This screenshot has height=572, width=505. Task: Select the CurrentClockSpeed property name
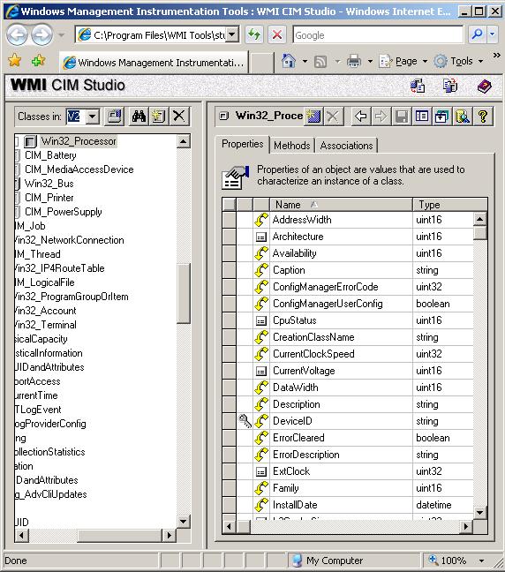pos(313,354)
